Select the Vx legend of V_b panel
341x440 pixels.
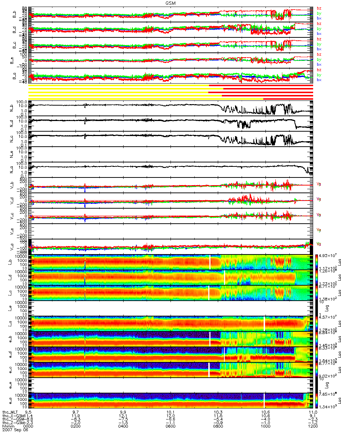[319, 183]
